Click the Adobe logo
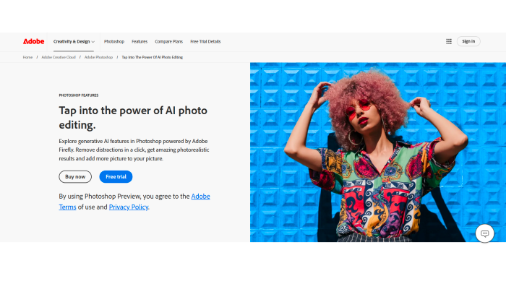The image size is (506, 284). 33,41
